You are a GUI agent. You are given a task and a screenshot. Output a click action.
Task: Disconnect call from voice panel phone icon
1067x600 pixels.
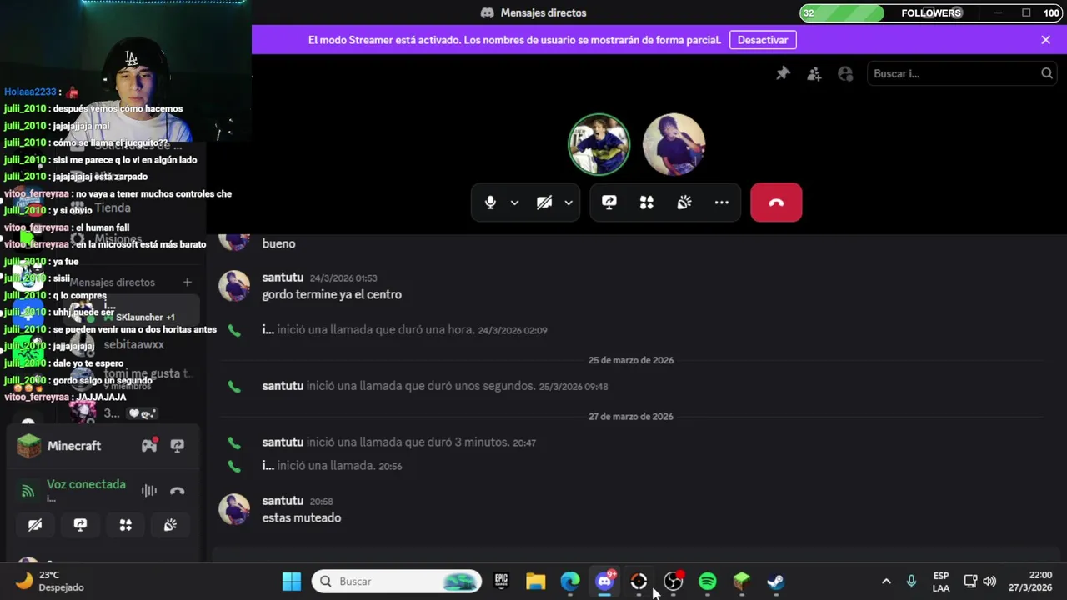[177, 491]
